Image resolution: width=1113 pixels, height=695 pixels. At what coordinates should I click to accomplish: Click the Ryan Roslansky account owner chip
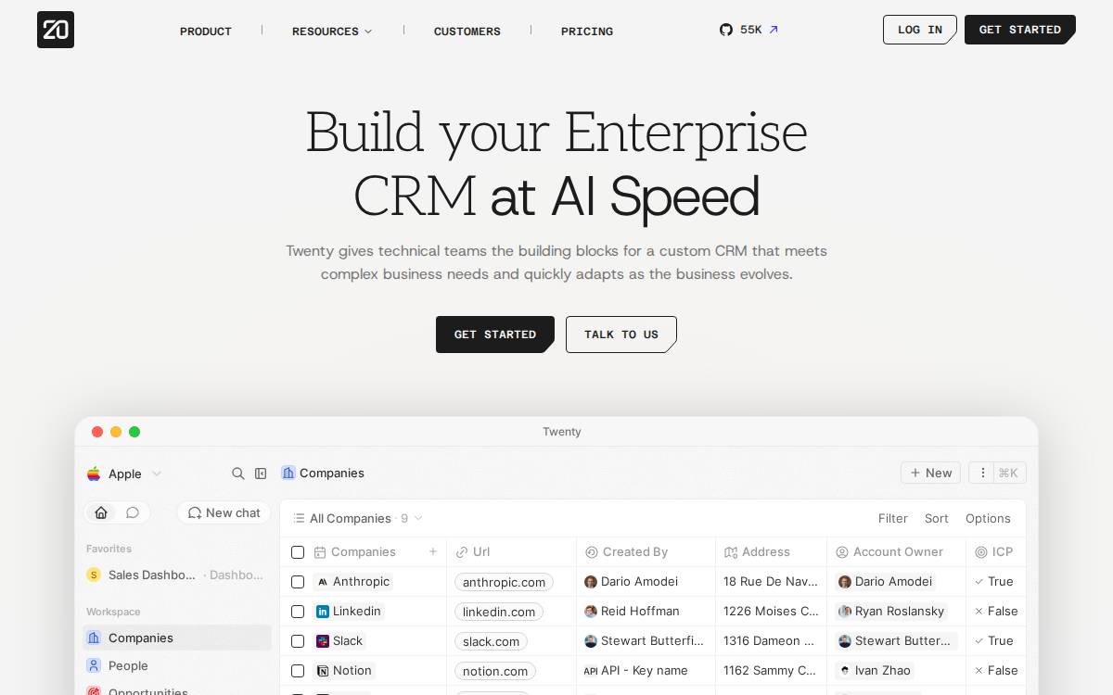pos(891,612)
